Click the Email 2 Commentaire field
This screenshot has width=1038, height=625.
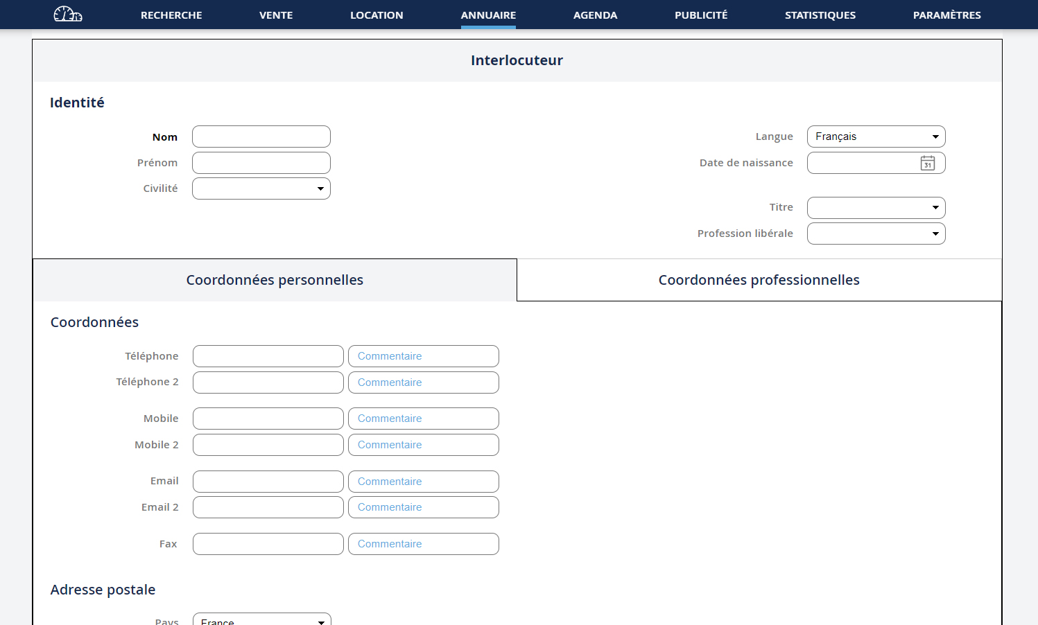[423, 507]
